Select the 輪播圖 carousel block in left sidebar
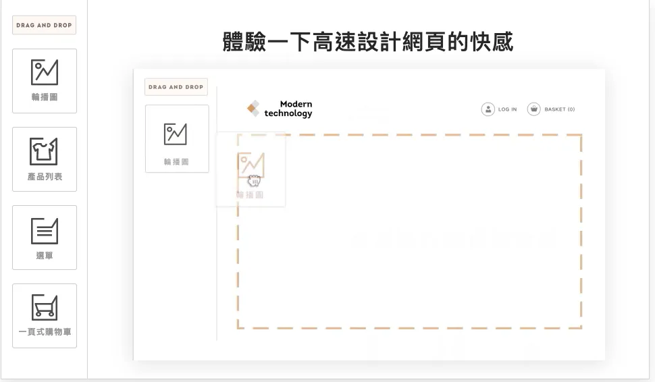Image resolution: width=655 pixels, height=382 pixels. click(x=45, y=81)
